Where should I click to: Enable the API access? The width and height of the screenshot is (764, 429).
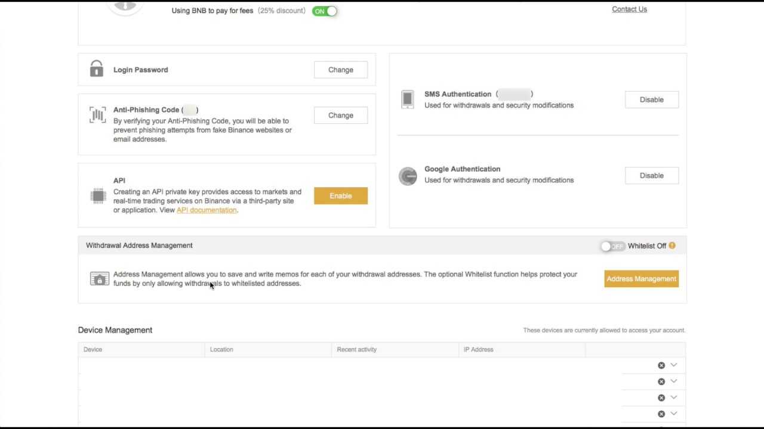point(341,196)
